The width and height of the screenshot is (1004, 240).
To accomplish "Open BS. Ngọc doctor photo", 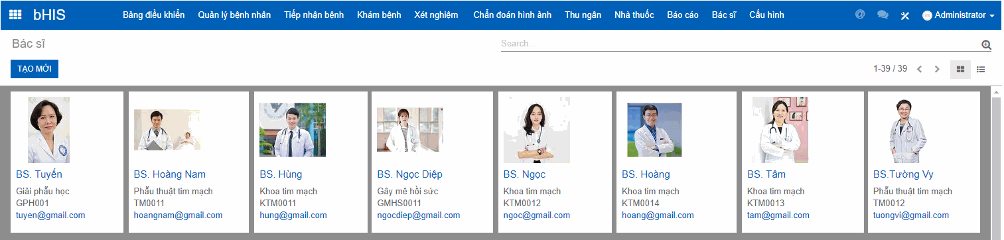I will click(x=536, y=130).
